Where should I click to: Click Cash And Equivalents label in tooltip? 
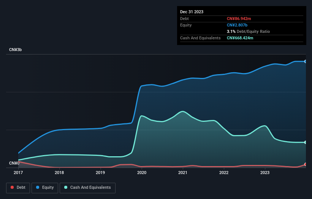click(200, 38)
